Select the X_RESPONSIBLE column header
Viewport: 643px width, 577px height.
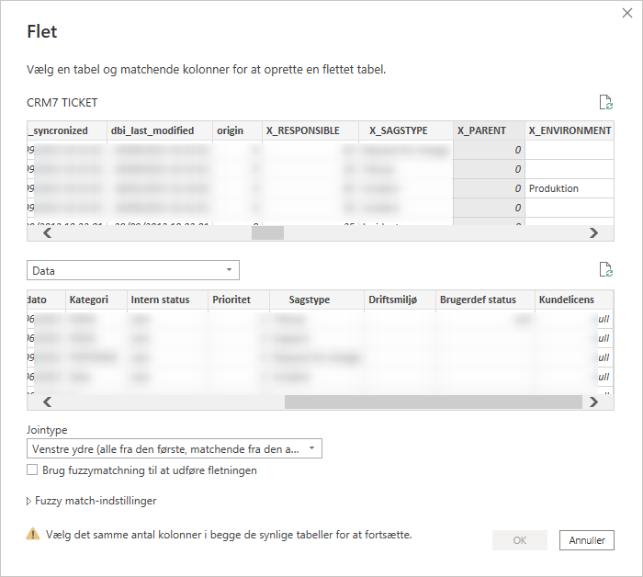(x=310, y=130)
